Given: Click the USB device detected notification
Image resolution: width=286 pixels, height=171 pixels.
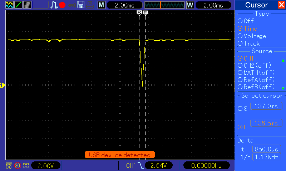Looking at the screenshot, I should (x=120, y=155).
